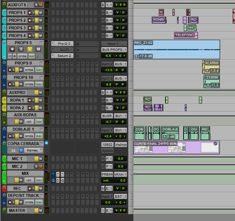The width and height of the screenshot is (235, 221).
Task: Toggle input monitoring I on PROPS 5
Action: (21, 49)
